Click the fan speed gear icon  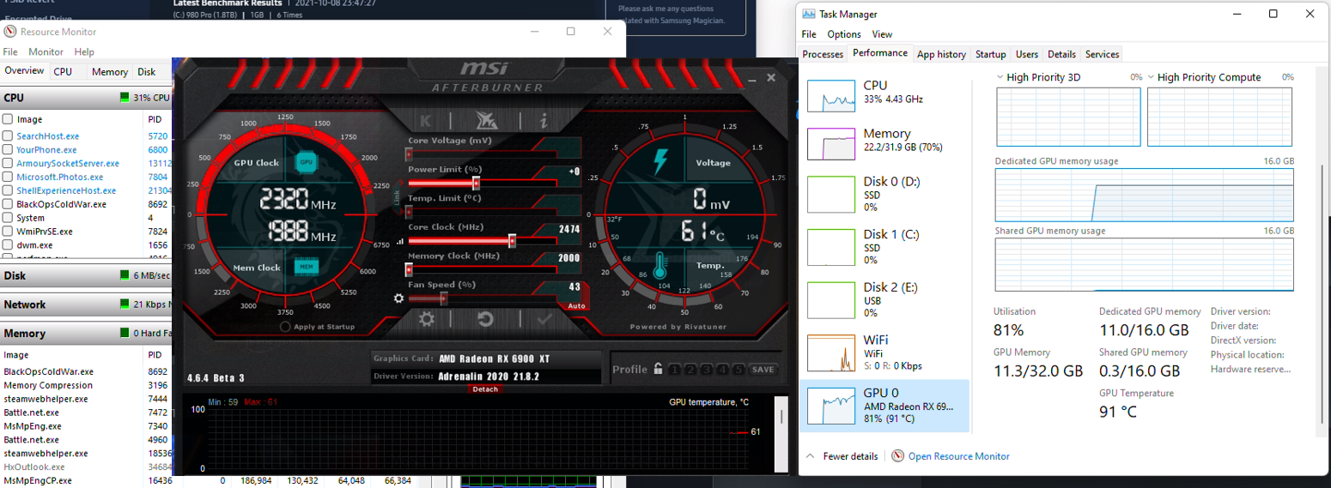[398, 298]
